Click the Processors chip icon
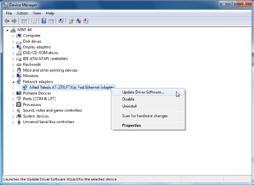The width and height of the screenshot is (254, 185). (19, 105)
